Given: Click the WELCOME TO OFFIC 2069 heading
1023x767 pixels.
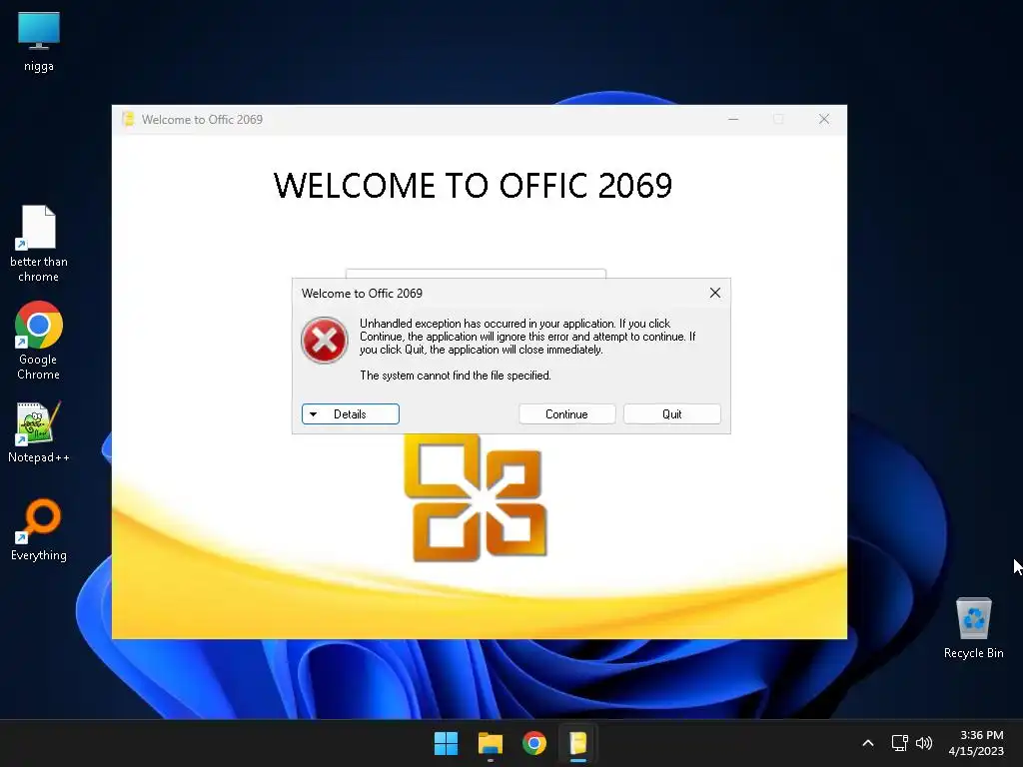Looking at the screenshot, I should click(x=473, y=185).
